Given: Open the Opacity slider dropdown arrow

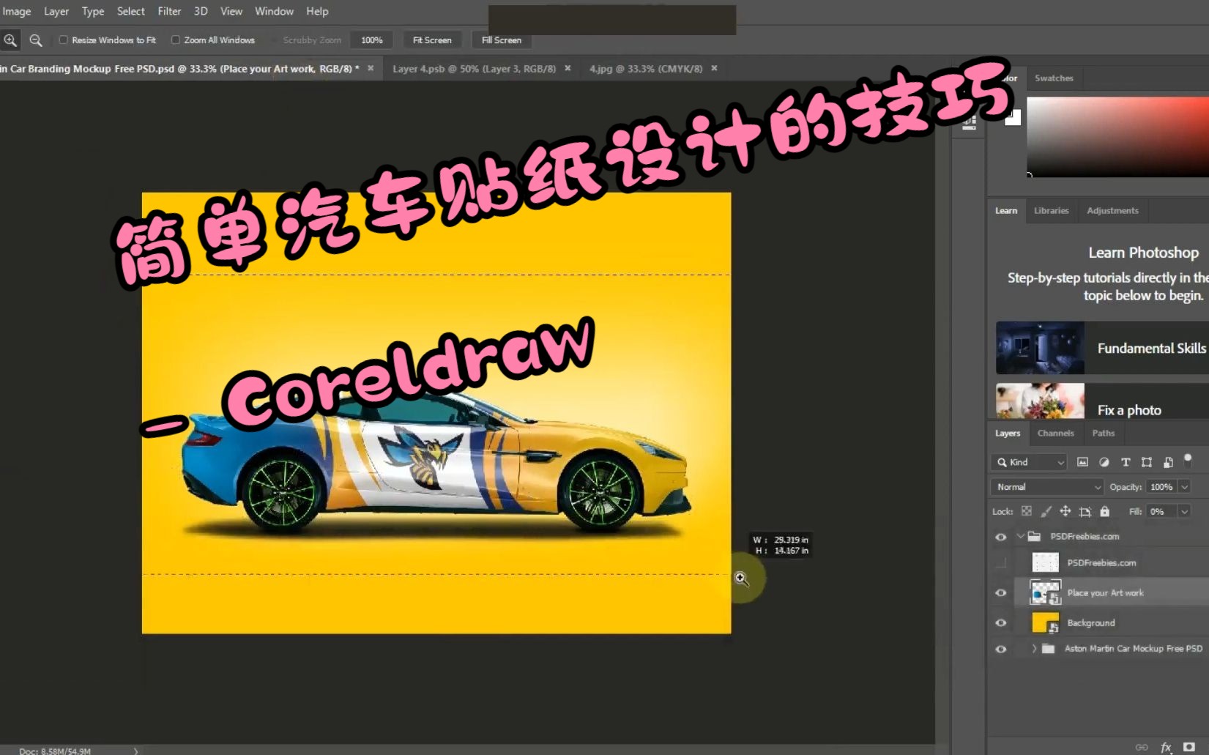Looking at the screenshot, I should (x=1184, y=487).
